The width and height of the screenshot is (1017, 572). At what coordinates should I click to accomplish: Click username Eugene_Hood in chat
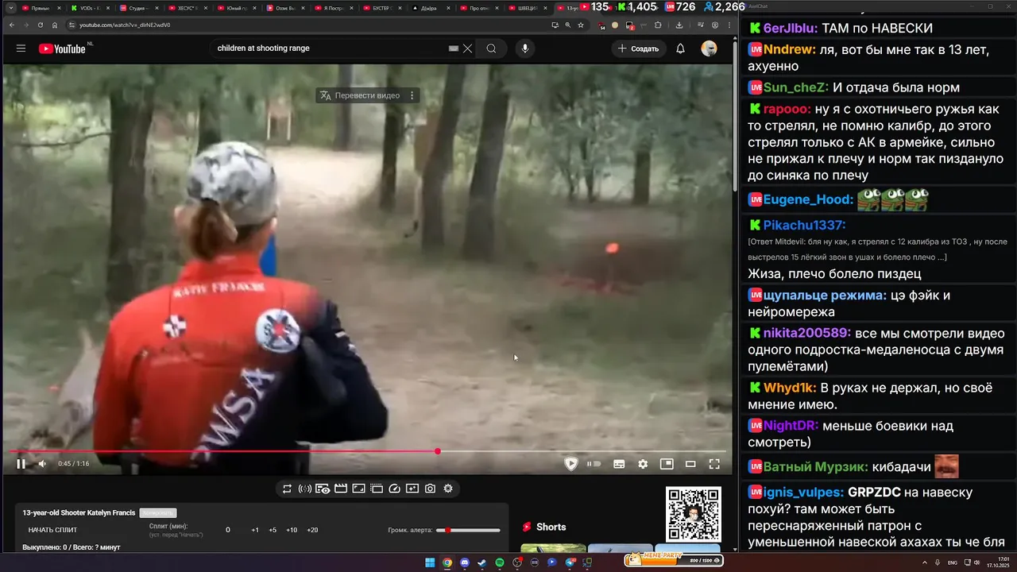(808, 199)
